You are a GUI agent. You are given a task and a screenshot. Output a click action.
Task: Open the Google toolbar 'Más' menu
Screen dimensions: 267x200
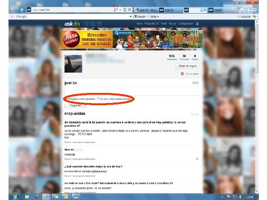tap(155, 17)
